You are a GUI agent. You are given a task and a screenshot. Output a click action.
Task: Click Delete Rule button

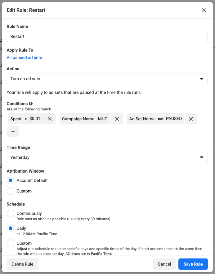tap(22, 264)
